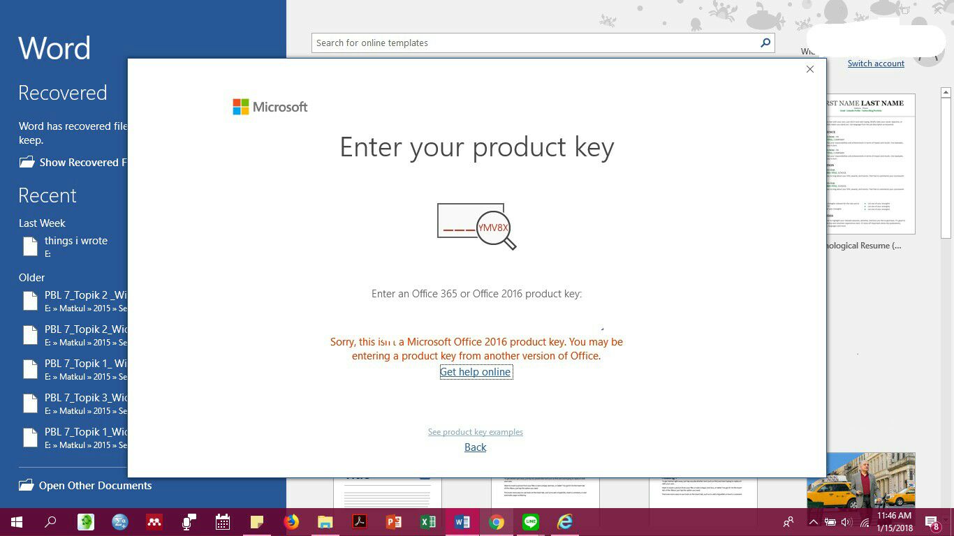
Task: Open See product key examples link
Action: click(x=476, y=432)
